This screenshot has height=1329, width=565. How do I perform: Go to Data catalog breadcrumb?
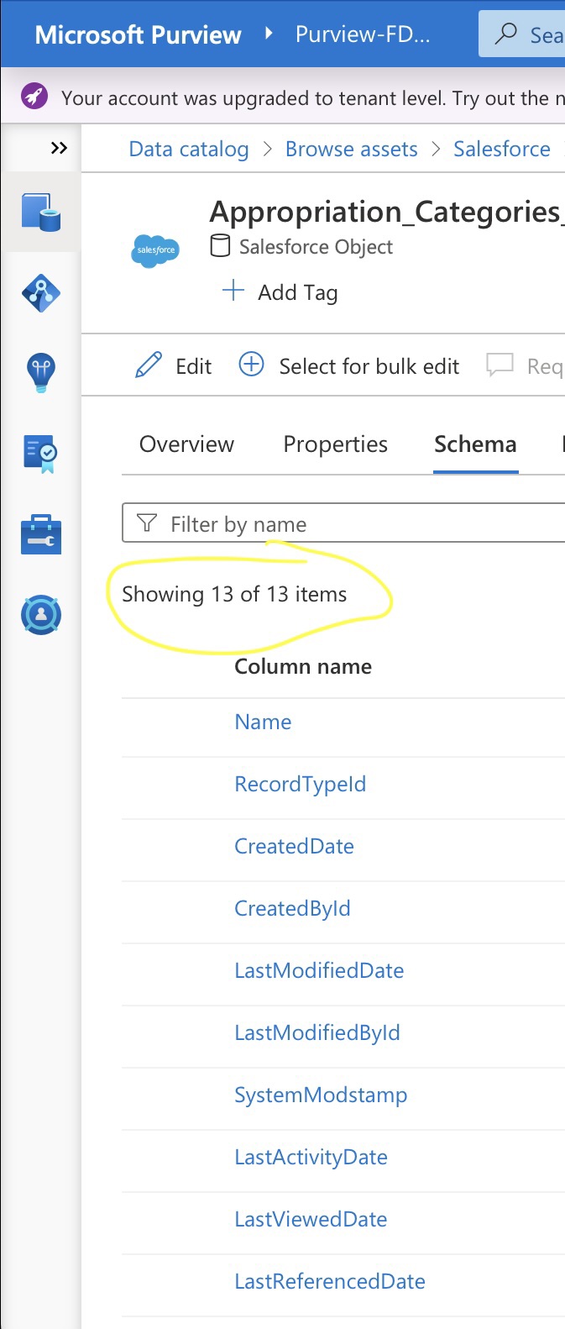coord(189,149)
